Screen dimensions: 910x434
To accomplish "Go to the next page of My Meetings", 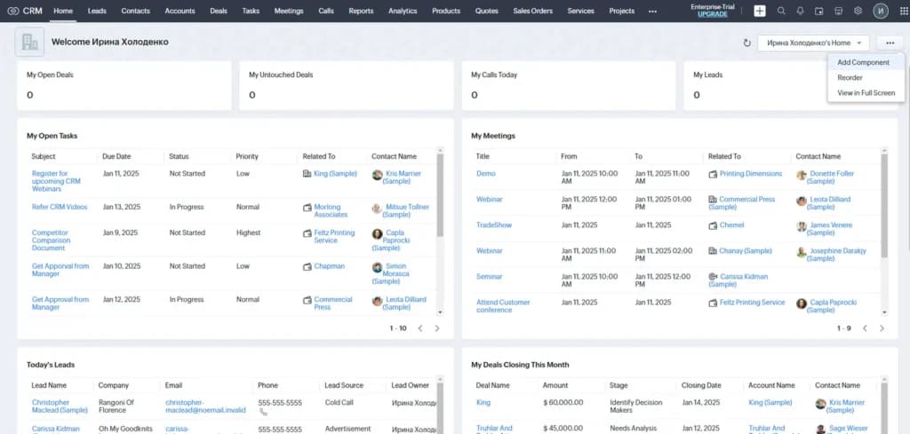I will tap(882, 328).
